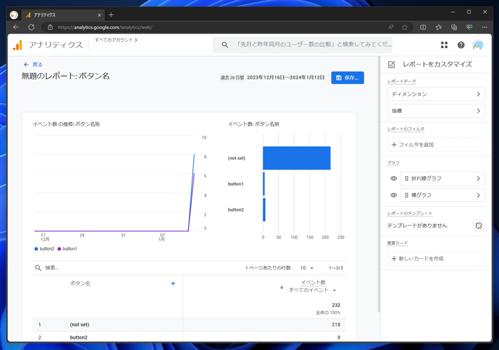Go back in the browser
This screenshot has width=499, height=350.
pyautogui.click(x=16, y=28)
